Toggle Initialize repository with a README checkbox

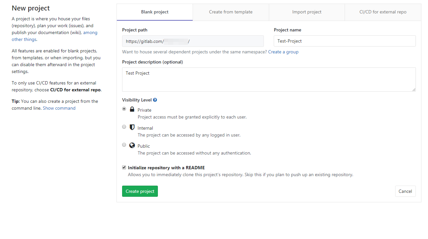click(124, 167)
